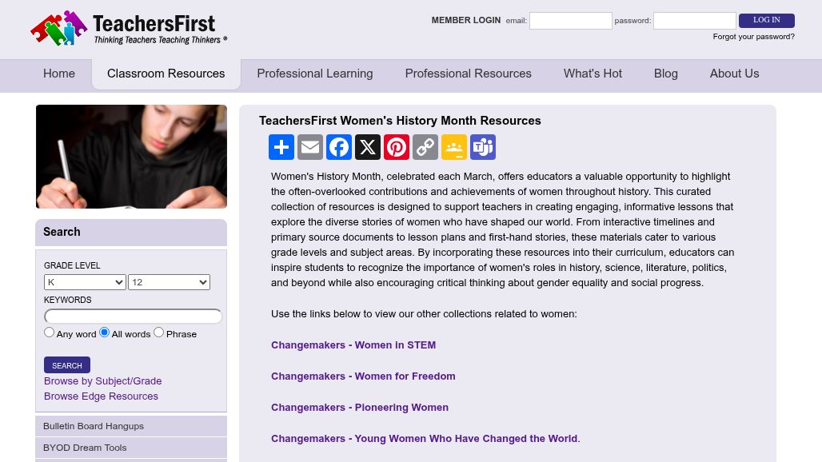Share this page on Facebook

(339, 147)
